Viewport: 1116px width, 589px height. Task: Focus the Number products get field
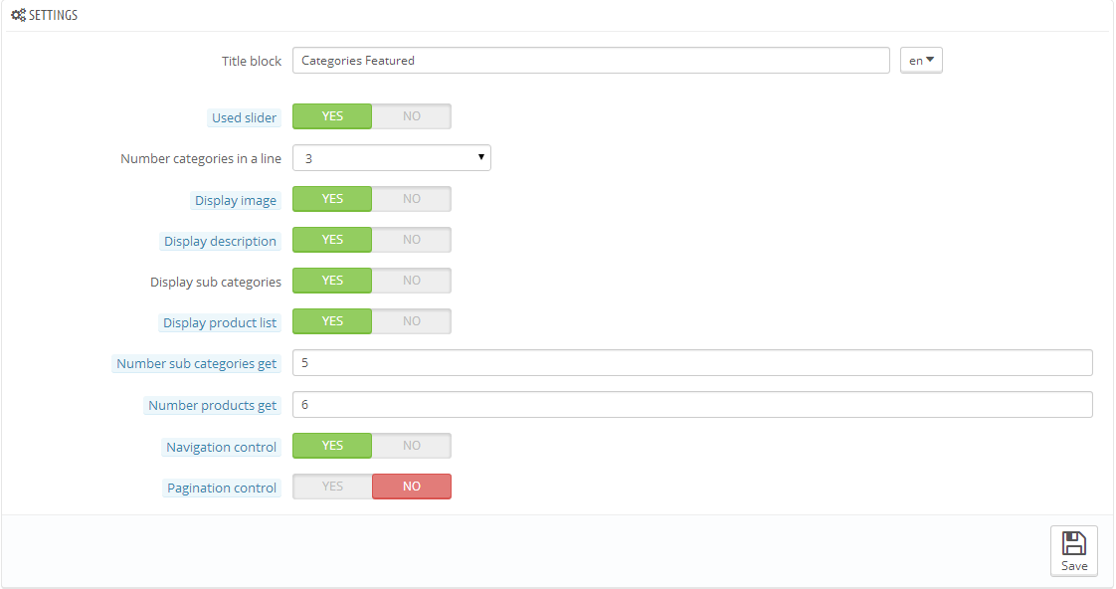[x=692, y=405]
